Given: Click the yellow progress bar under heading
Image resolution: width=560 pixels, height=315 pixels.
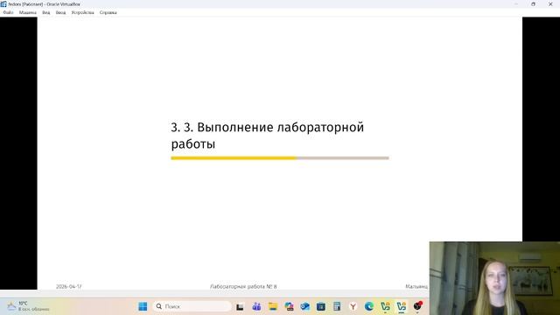Looking at the screenshot, I should (234, 157).
